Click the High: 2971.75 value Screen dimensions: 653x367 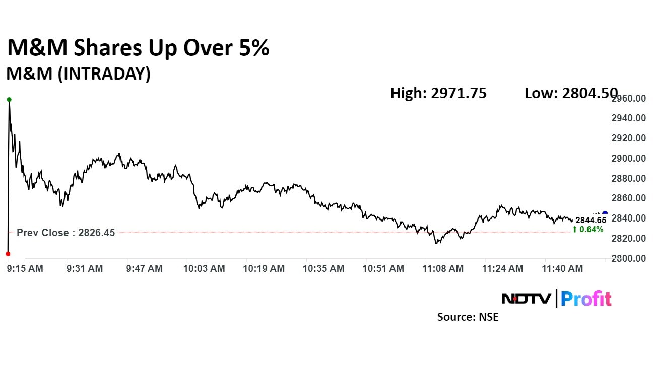tap(438, 93)
